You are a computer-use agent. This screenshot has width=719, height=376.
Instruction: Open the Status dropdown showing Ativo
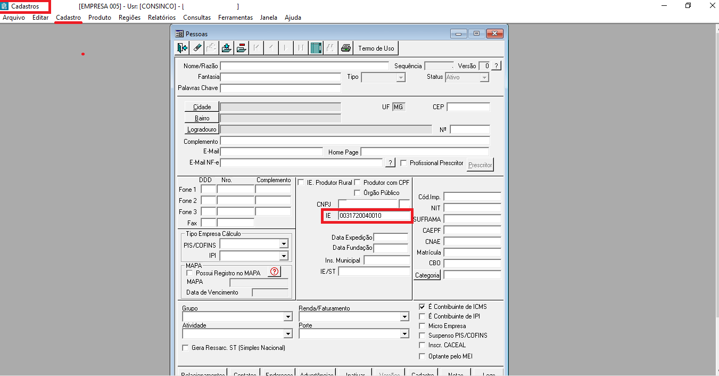point(484,78)
